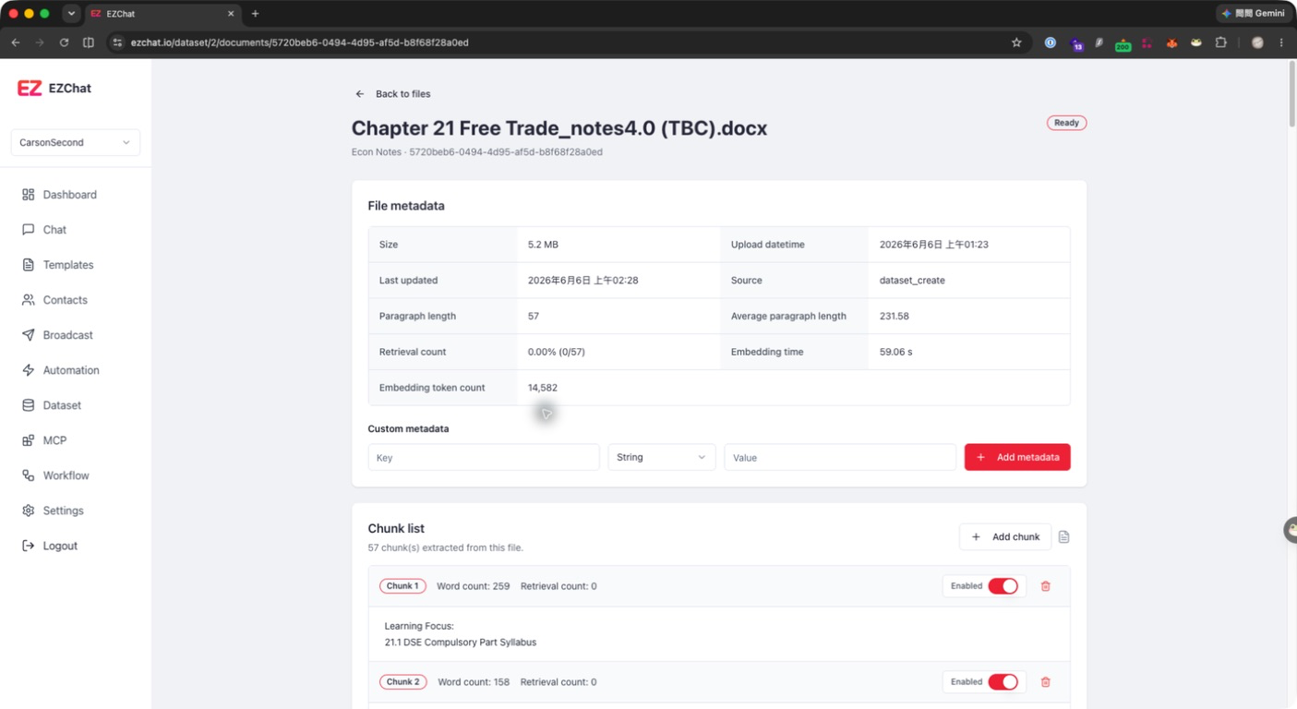Open the browser extensions puzzle icon
Viewport: 1297px width, 709px height.
[x=1220, y=42]
